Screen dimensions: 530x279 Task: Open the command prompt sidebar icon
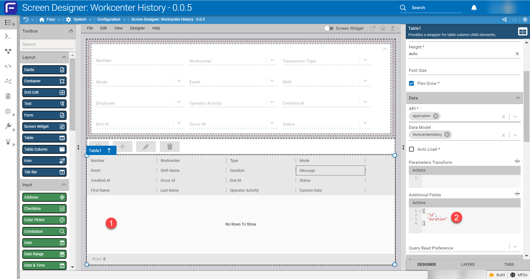(x=8, y=36)
